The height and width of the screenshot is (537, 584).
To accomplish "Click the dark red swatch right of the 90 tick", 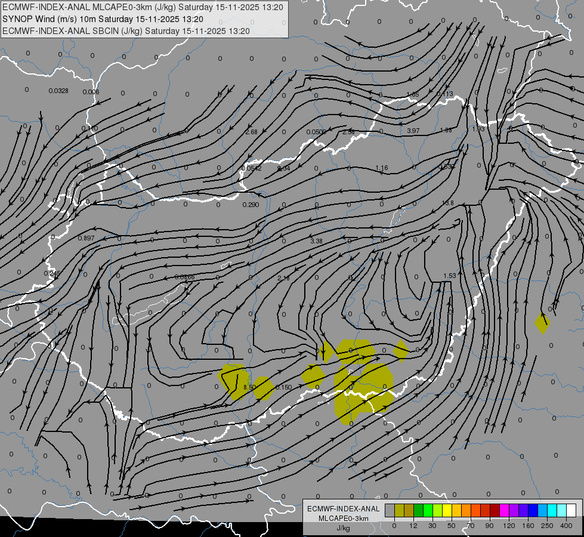I will [x=495, y=510].
